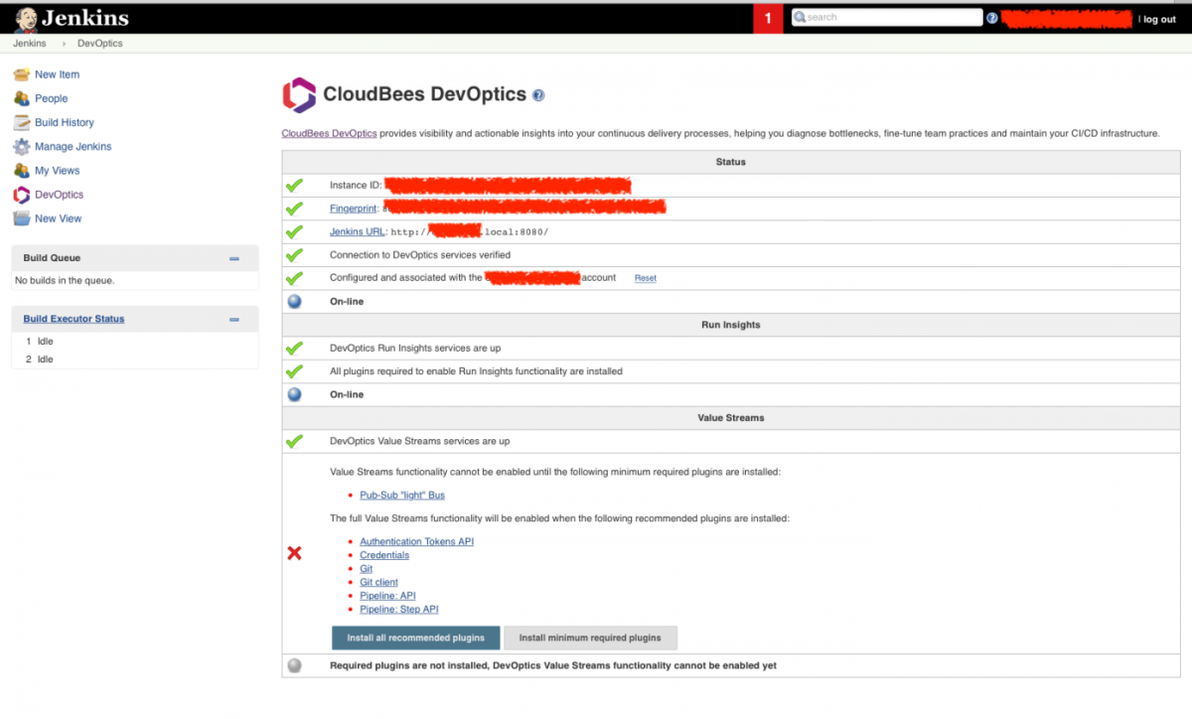Collapse the Build Queue panel
The width and height of the screenshot is (1192, 719).
click(234, 258)
